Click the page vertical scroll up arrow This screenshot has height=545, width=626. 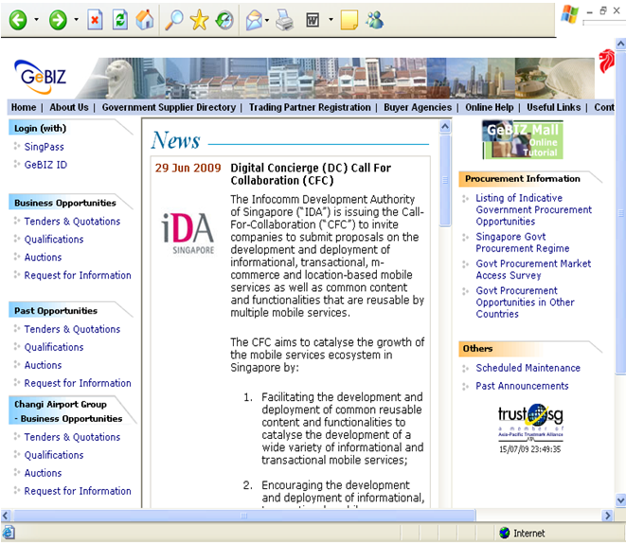[x=620, y=44]
